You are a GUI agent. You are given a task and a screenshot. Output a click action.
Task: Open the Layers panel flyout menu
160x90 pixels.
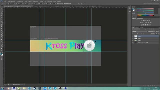pyautogui.click(x=159, y=27)
